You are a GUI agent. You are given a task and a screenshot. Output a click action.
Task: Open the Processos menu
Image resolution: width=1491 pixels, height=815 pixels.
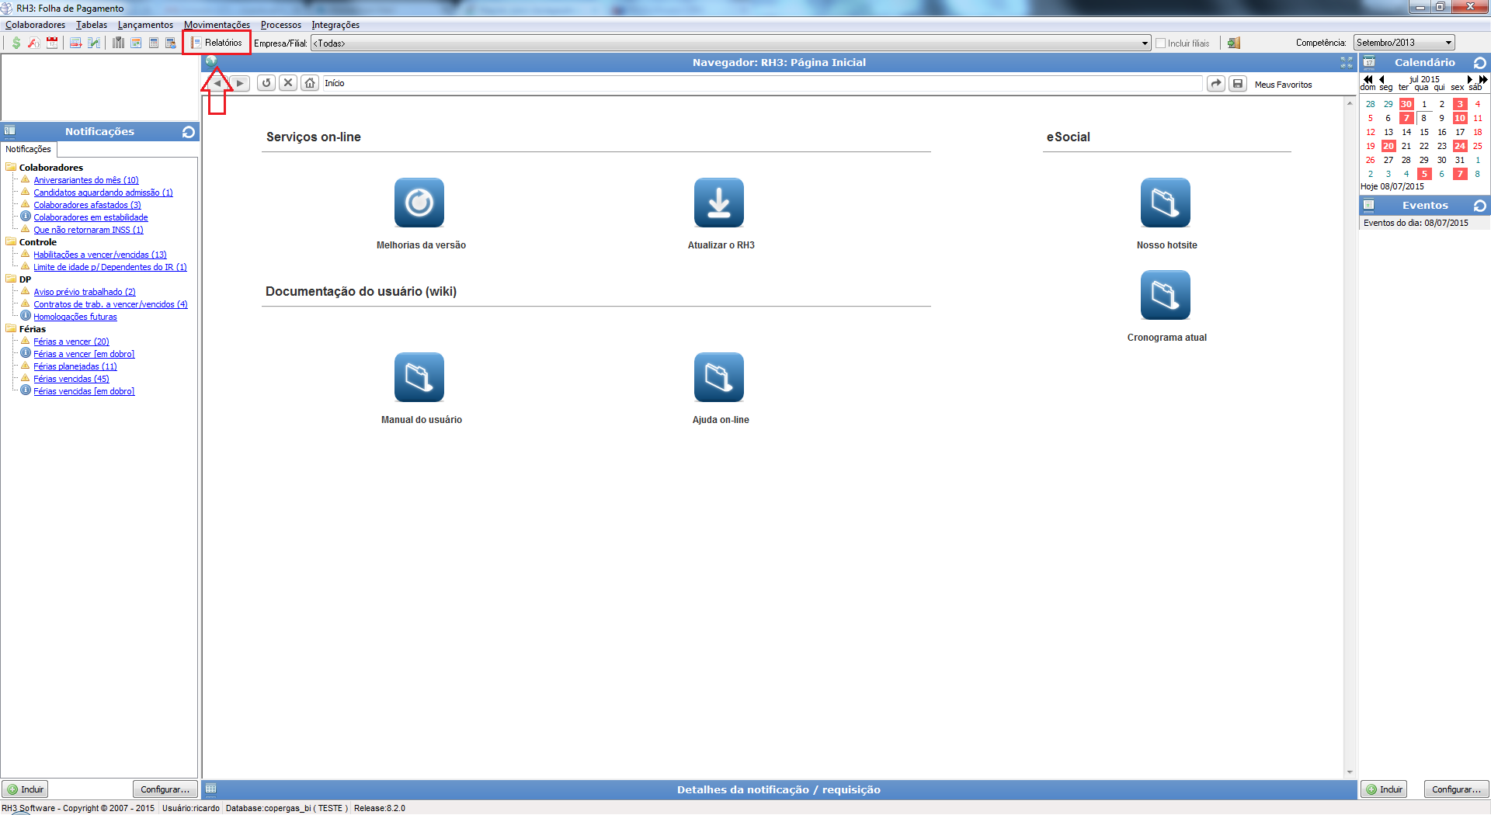[x=280, y=25]
